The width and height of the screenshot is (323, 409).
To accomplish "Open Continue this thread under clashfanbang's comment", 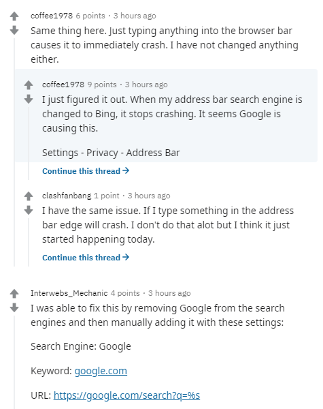I will click(86, 258).
